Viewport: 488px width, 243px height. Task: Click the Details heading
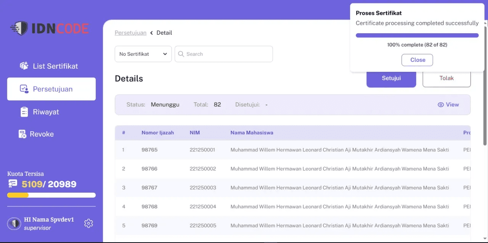pyautogui.click(x=129, y=79)
